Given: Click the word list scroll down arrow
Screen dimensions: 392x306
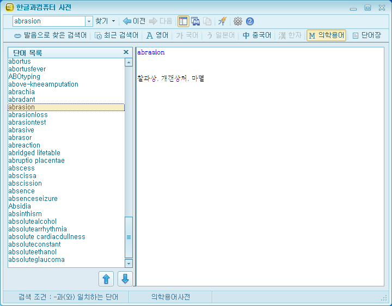Looking at the screenshot, I should click(x=128, y=263).
